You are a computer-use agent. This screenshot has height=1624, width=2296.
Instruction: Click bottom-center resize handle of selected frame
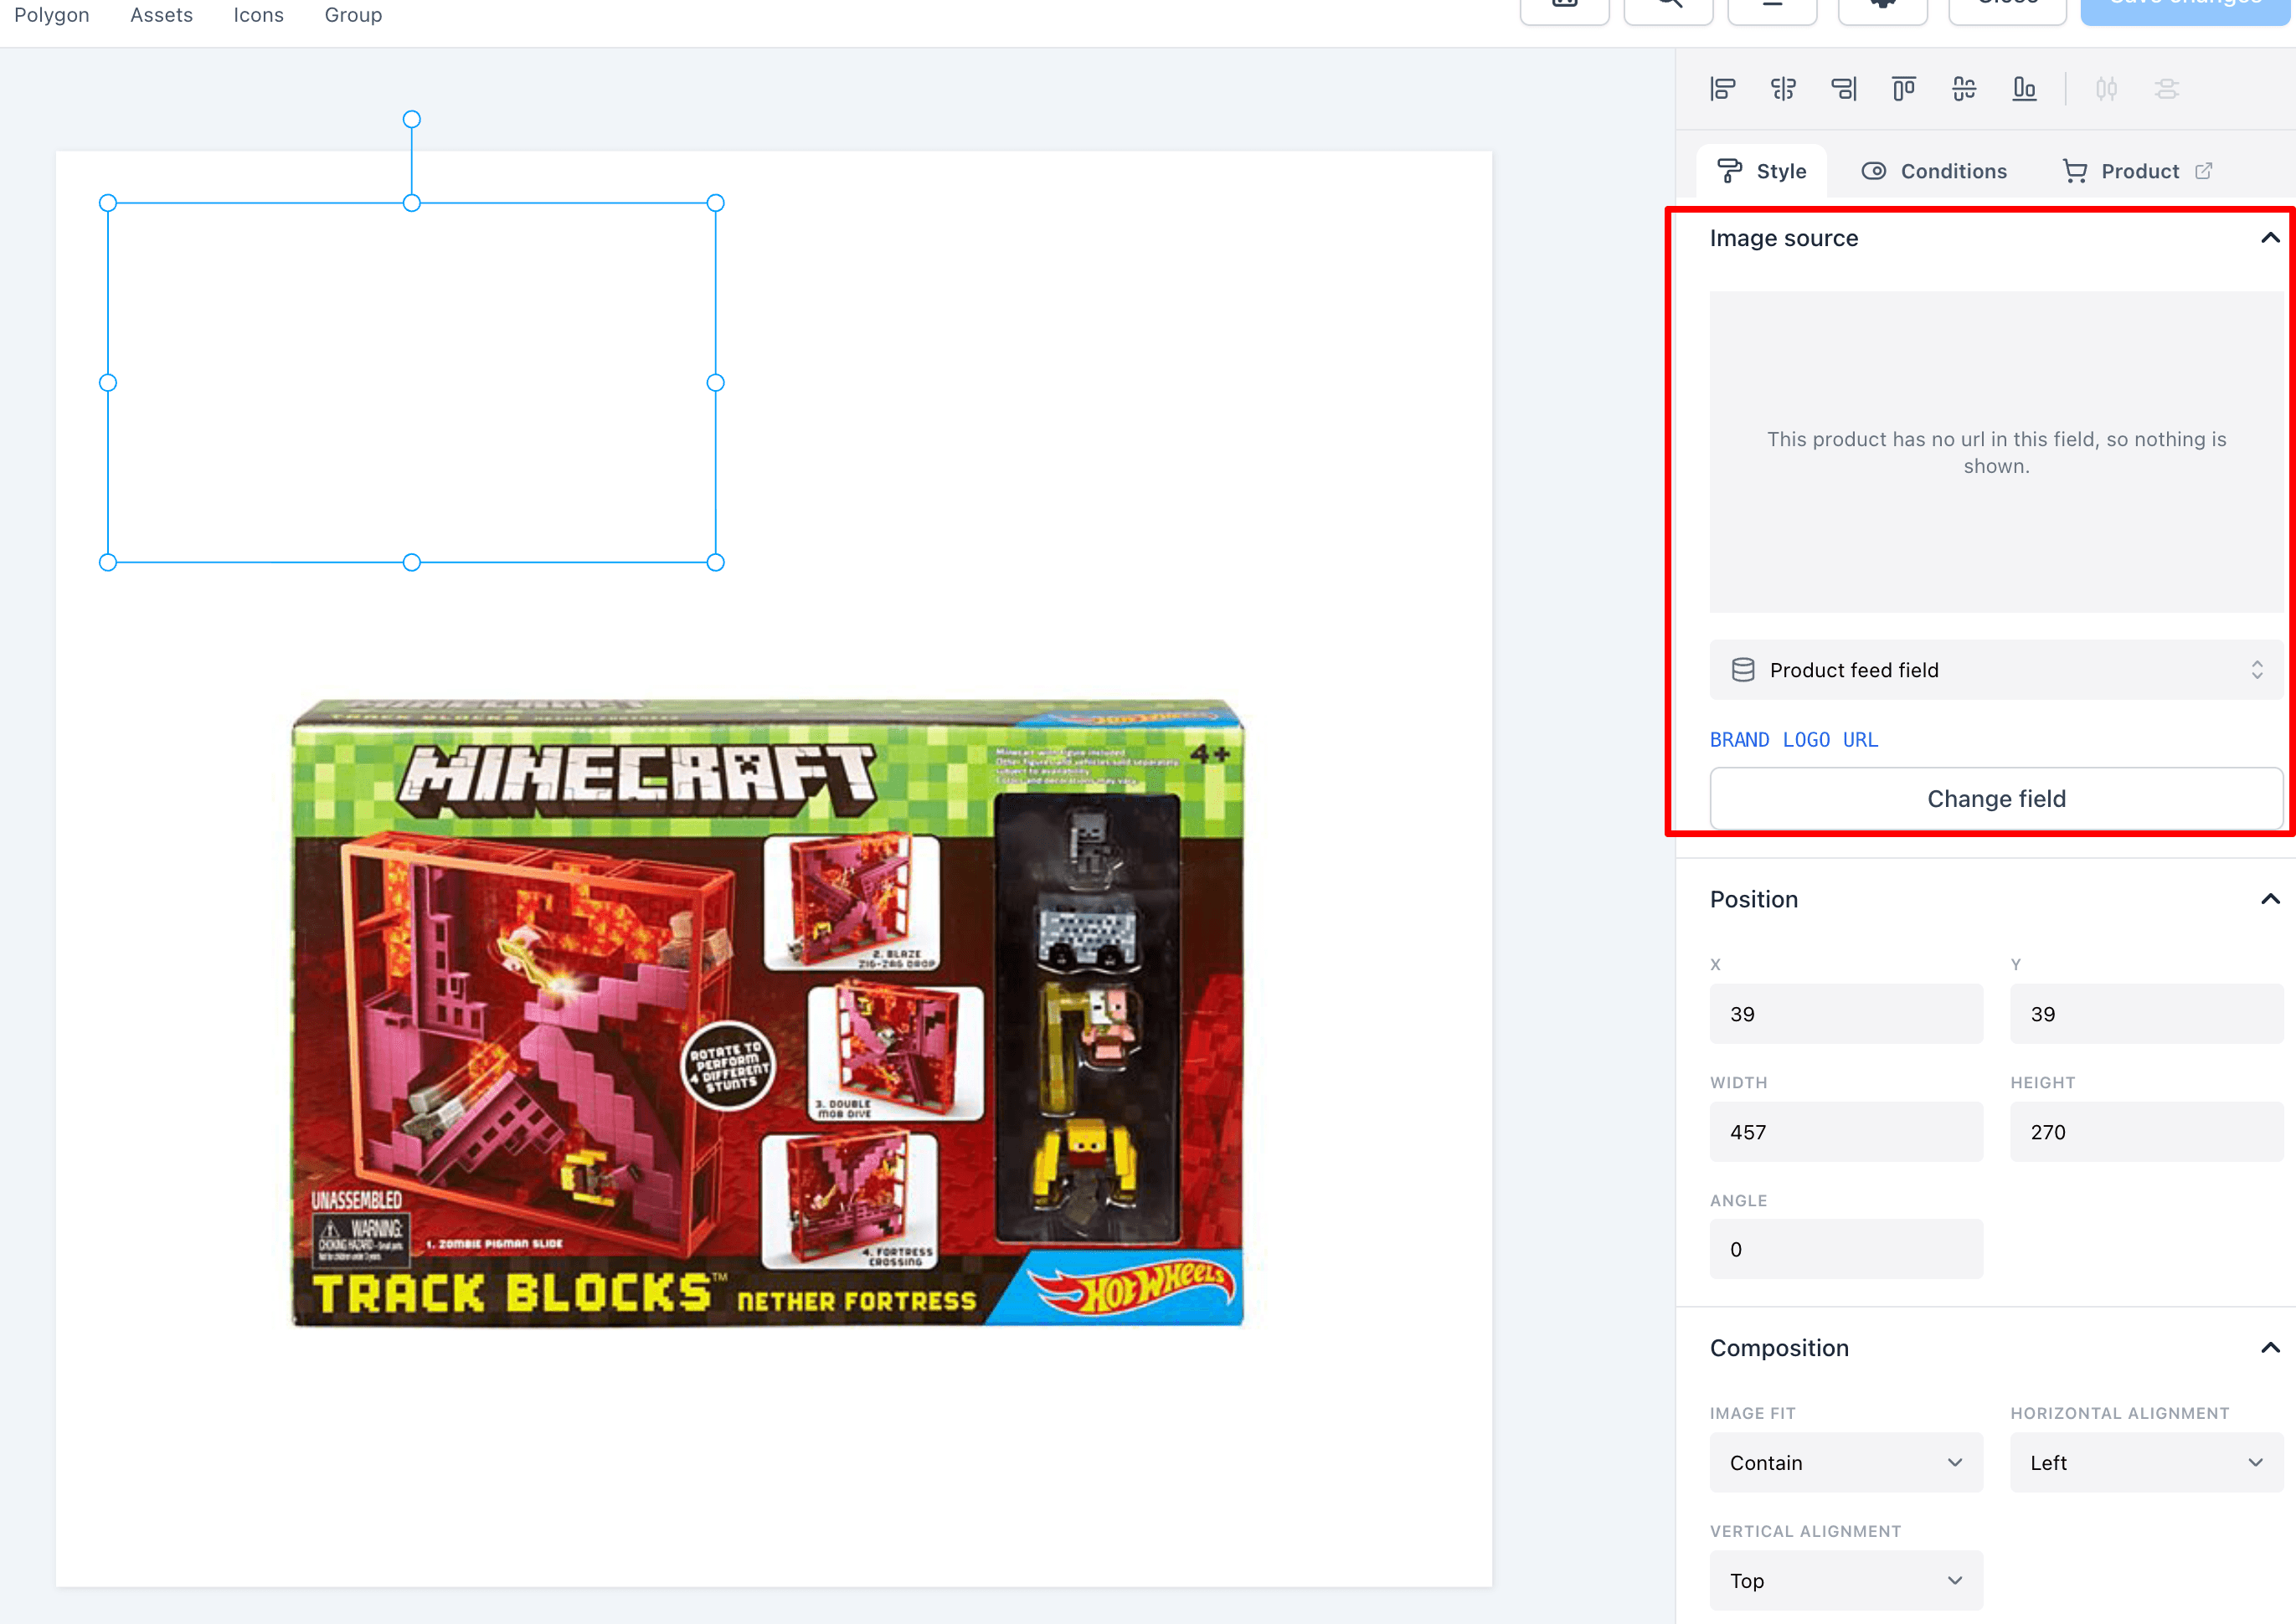tap(411, 562)
